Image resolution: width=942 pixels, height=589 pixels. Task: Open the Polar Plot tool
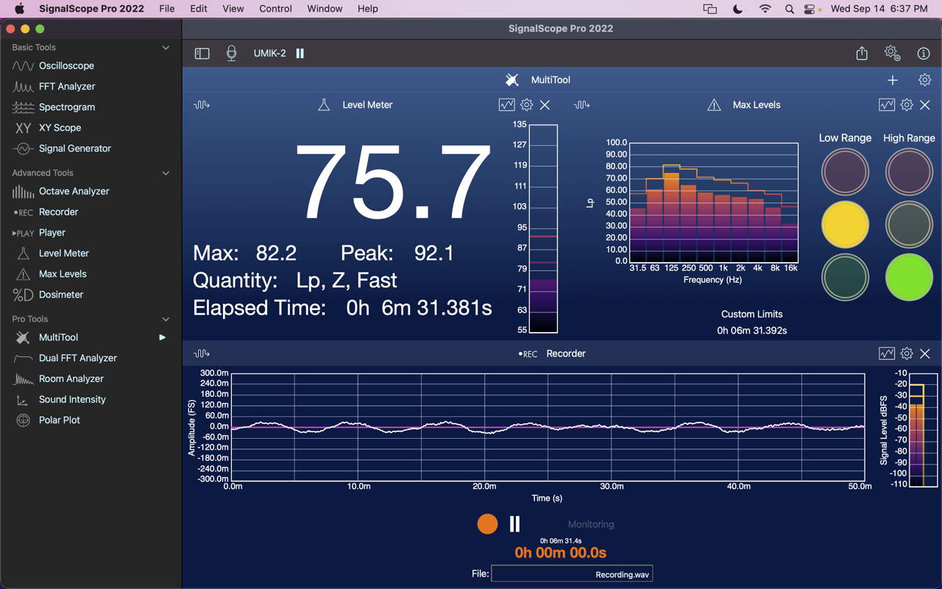coord(59,420)
